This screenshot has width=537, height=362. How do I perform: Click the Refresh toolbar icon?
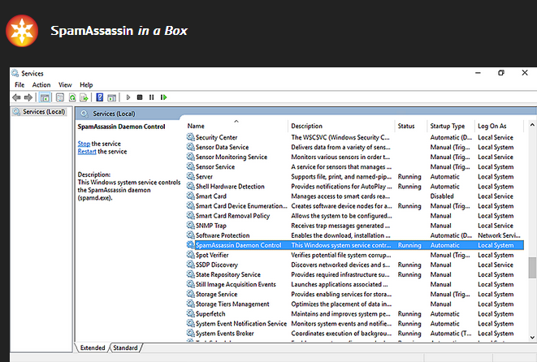pyautogui.click(x=72, y=97)
